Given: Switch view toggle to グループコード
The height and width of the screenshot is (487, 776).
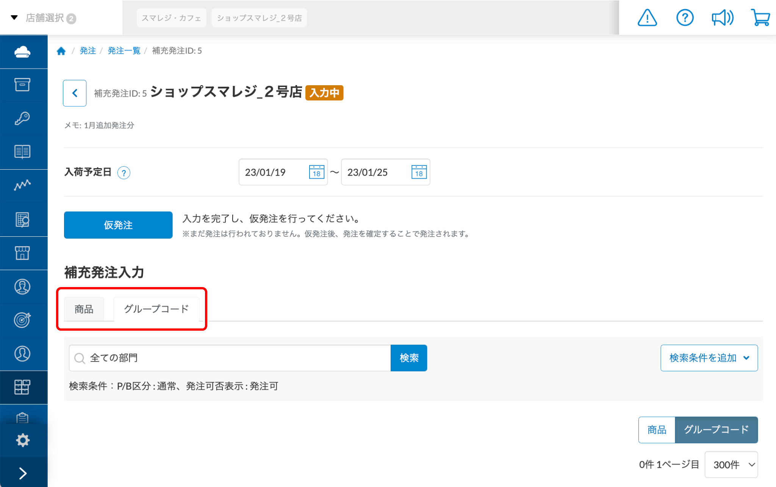Looking at the screenshot, I should (716, 430).
